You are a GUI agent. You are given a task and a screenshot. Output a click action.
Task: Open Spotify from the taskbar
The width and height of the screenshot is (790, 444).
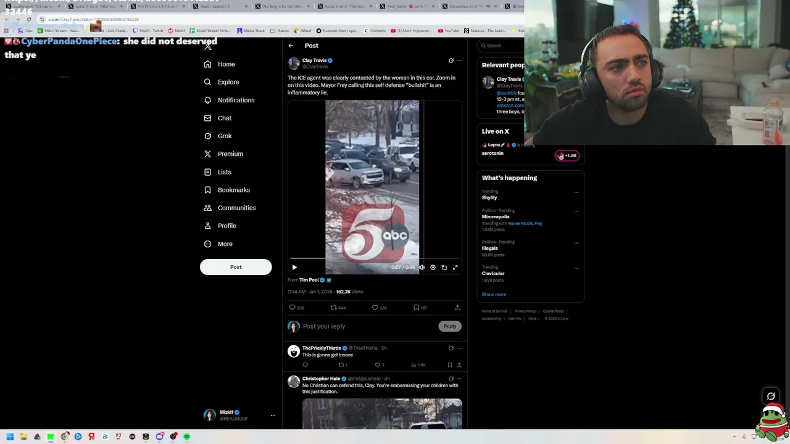[186, 437]
